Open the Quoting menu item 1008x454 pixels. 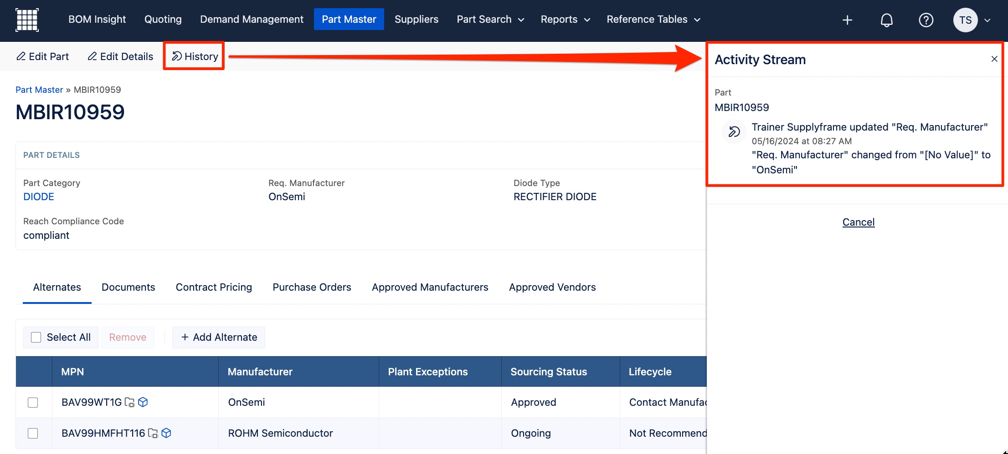point(163,20)
